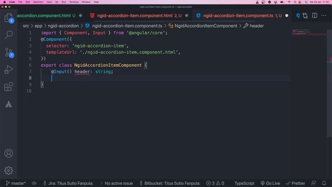Viewport: 332px width, 187px height.
Task: Change the TypeScript language mode in the status bar
Action: 244,183
